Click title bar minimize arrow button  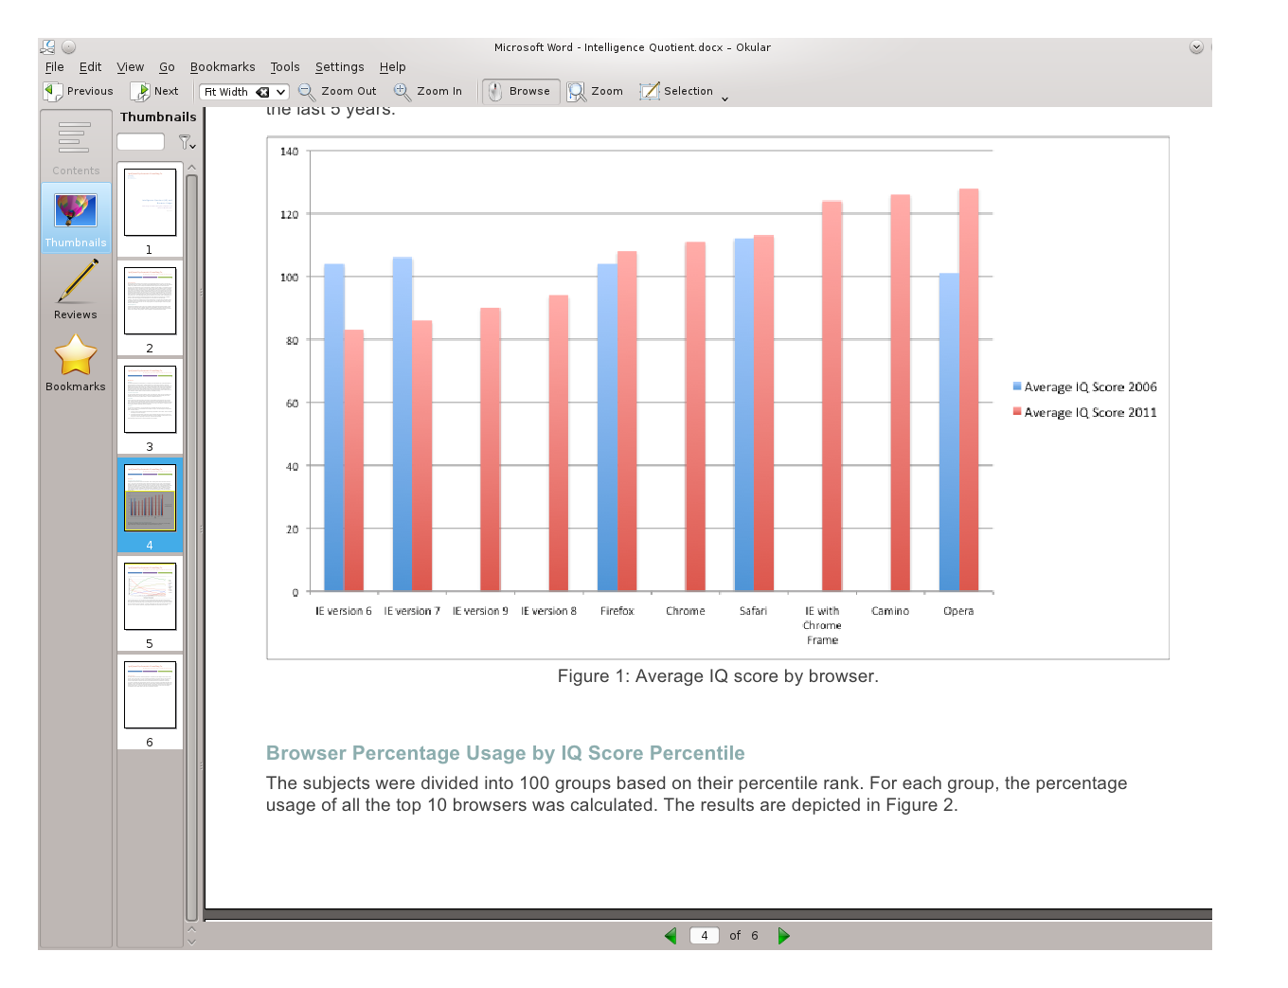click(x=1196, y=46)
